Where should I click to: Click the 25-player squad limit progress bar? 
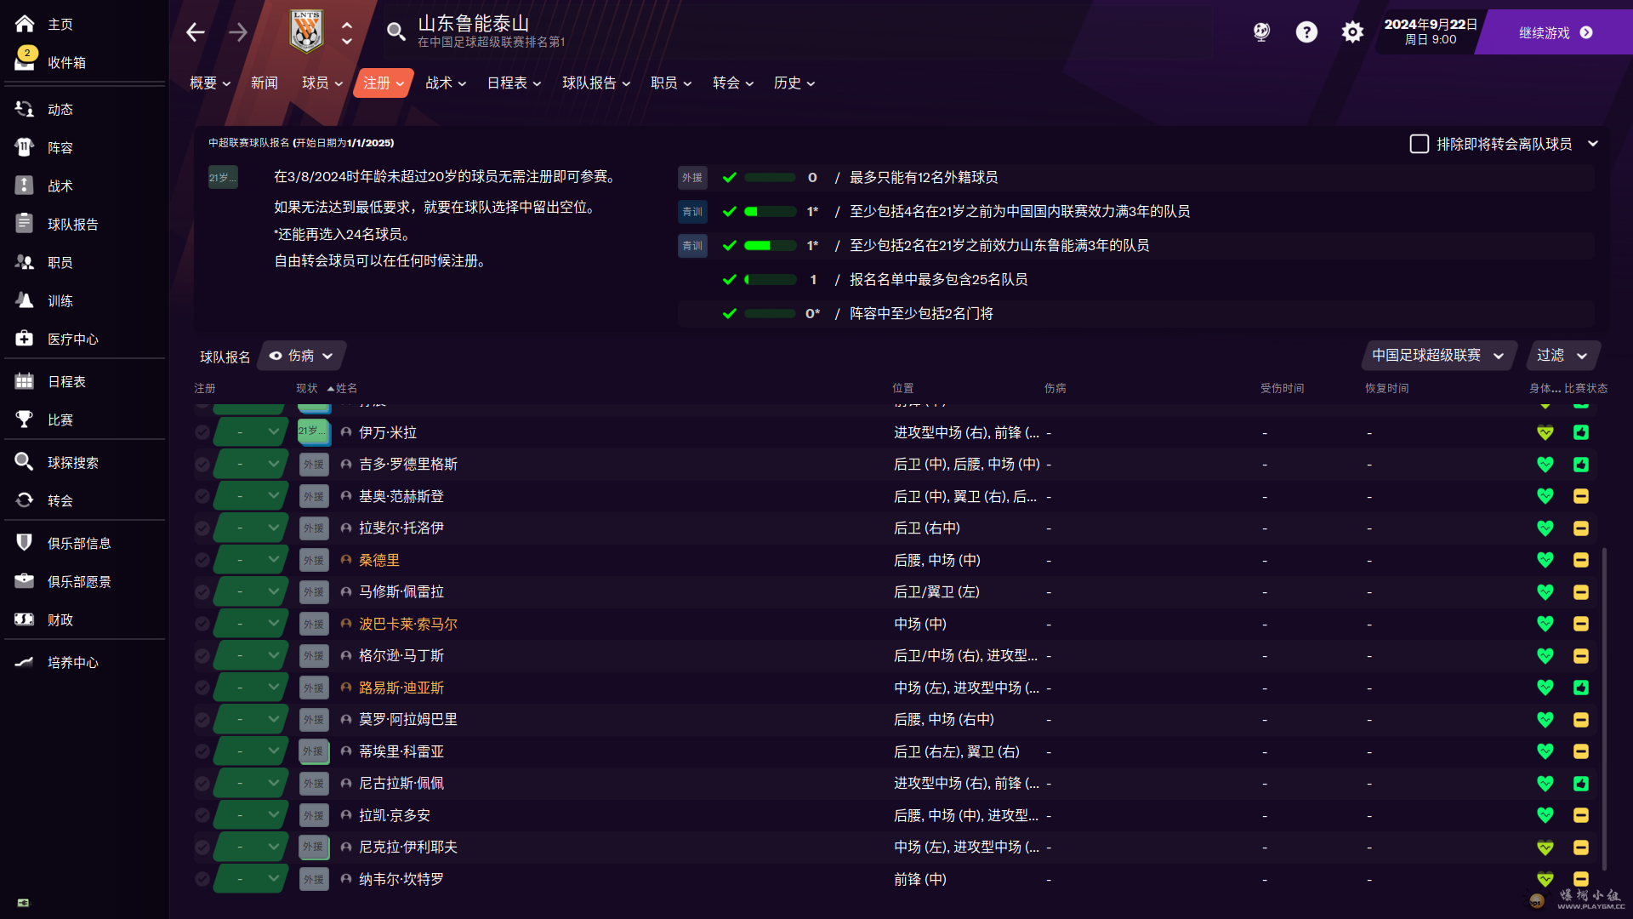(770, 279)
